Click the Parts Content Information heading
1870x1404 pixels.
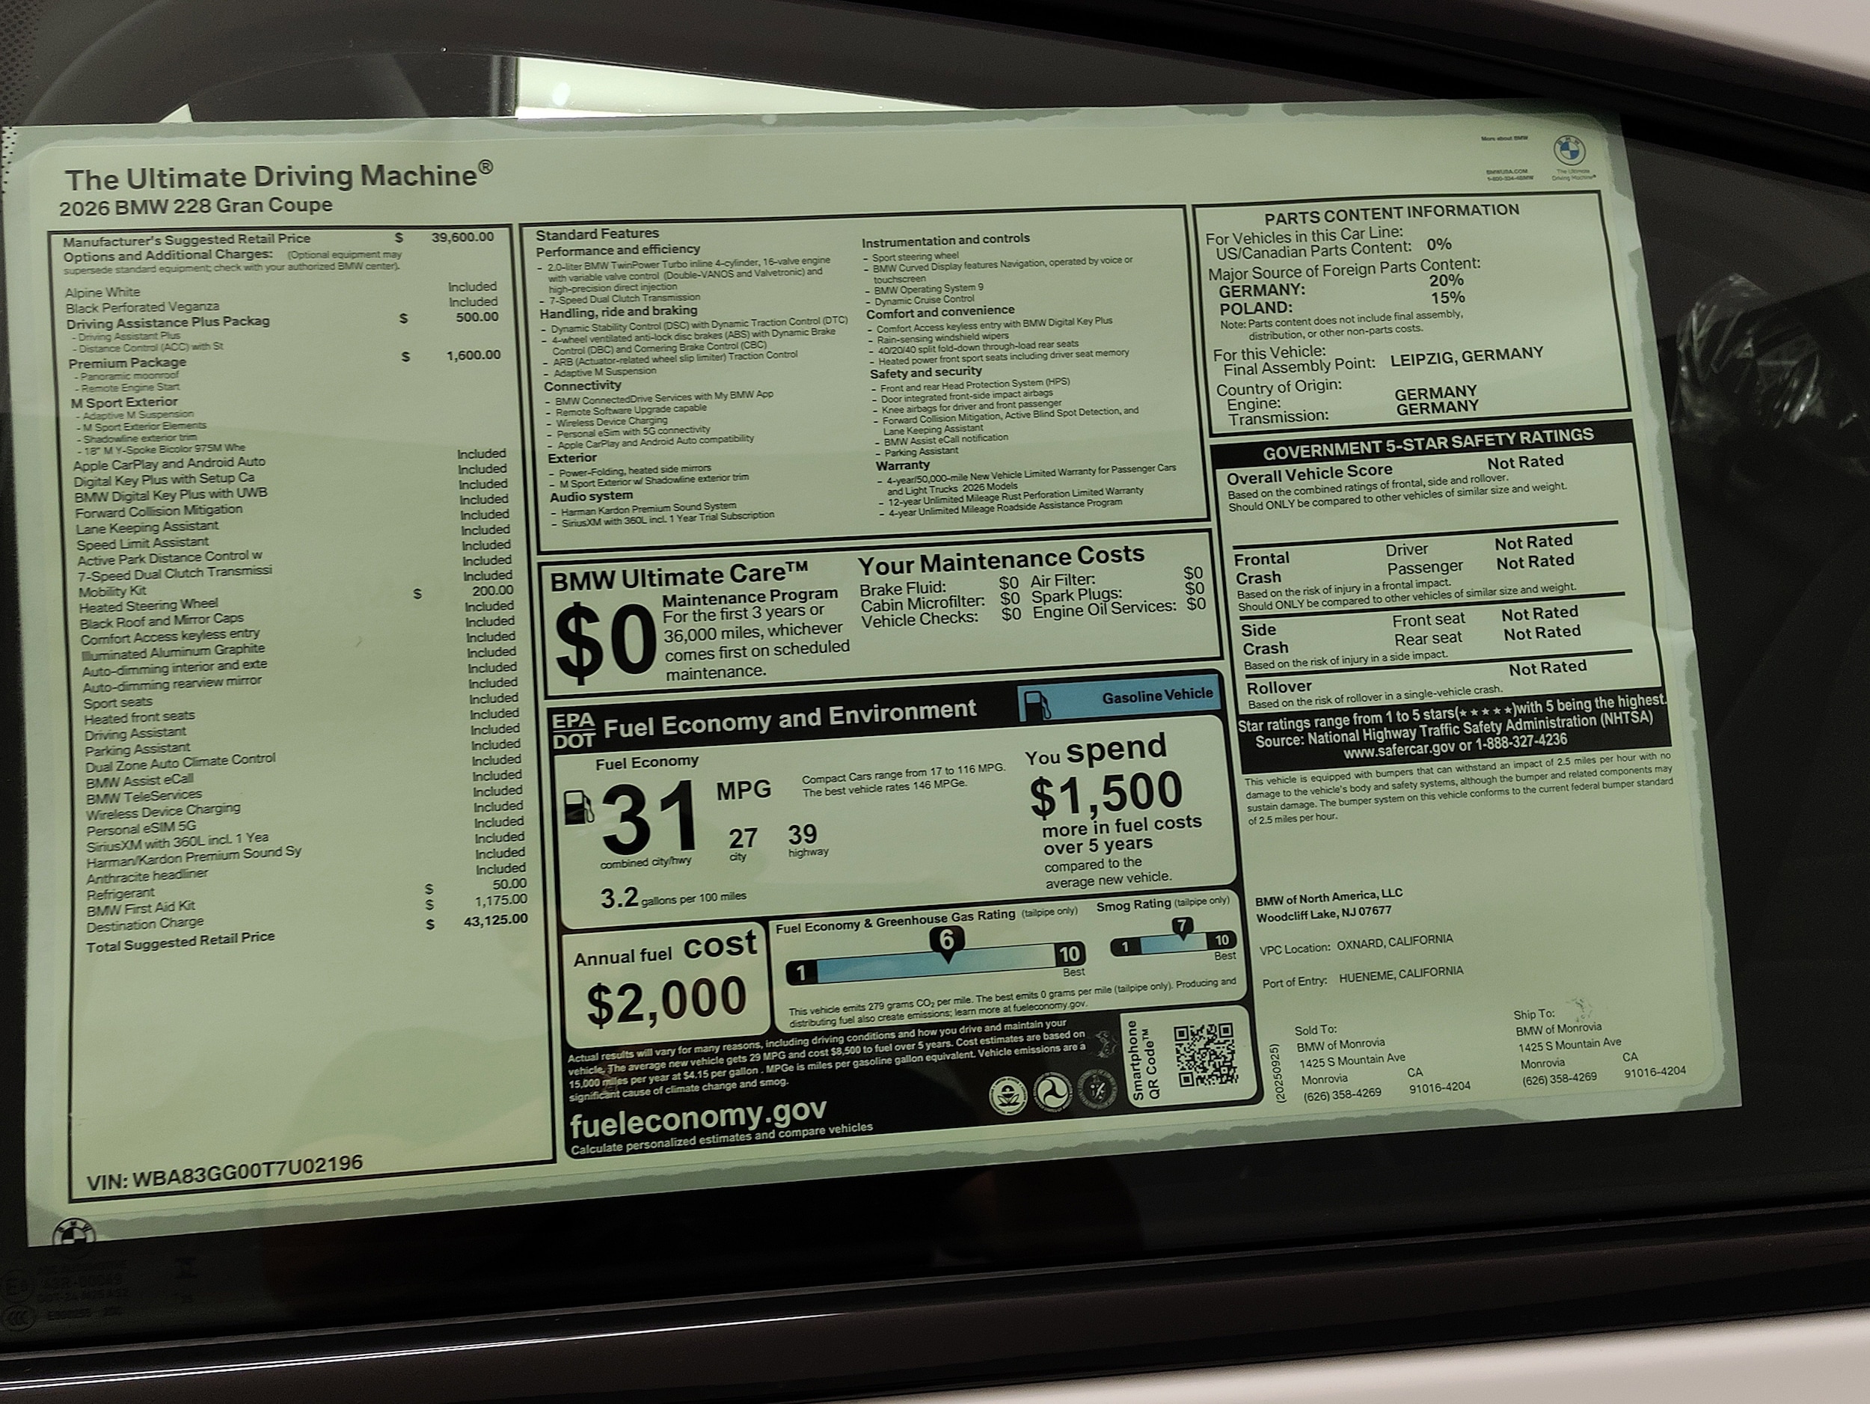(x=1391, y=214)
